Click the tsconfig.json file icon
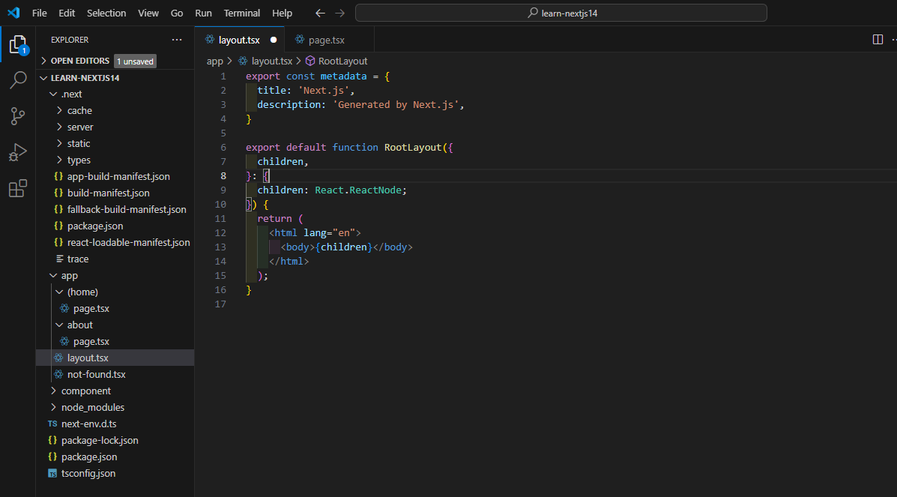The image size is (897, 497). coord(52,474)
